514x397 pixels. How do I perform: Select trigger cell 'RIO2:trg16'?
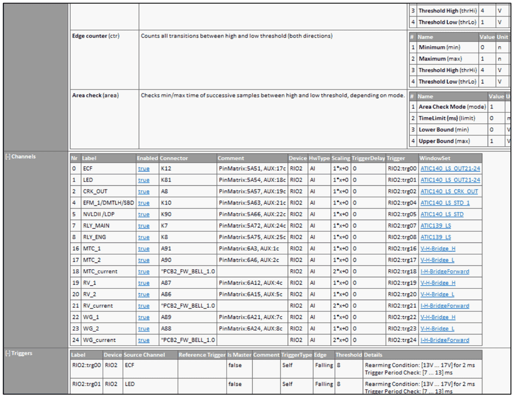coord(402,248)
